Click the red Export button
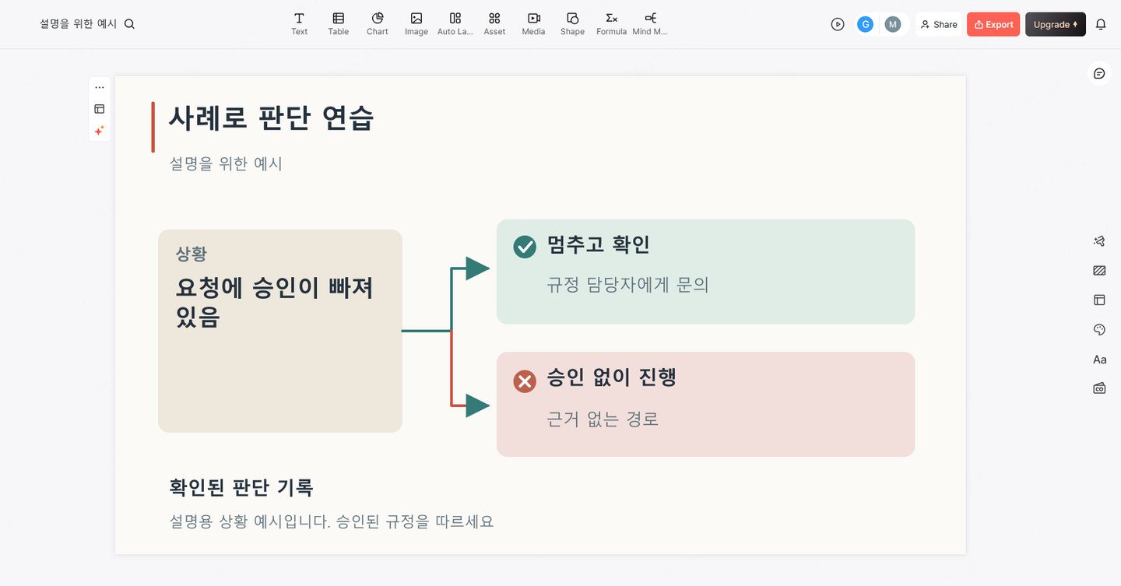The width and height of the screenshot is (1121, 586). 993,24
